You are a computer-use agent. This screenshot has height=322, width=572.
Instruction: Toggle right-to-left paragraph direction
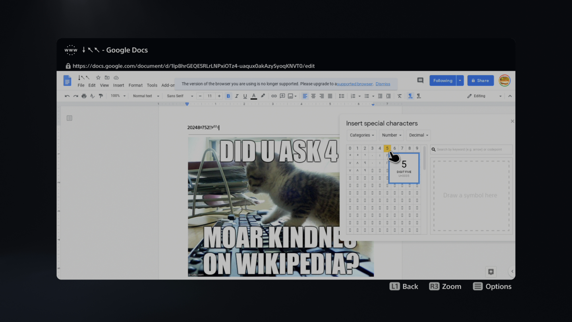pyautogui.click(x=419, y=96)
